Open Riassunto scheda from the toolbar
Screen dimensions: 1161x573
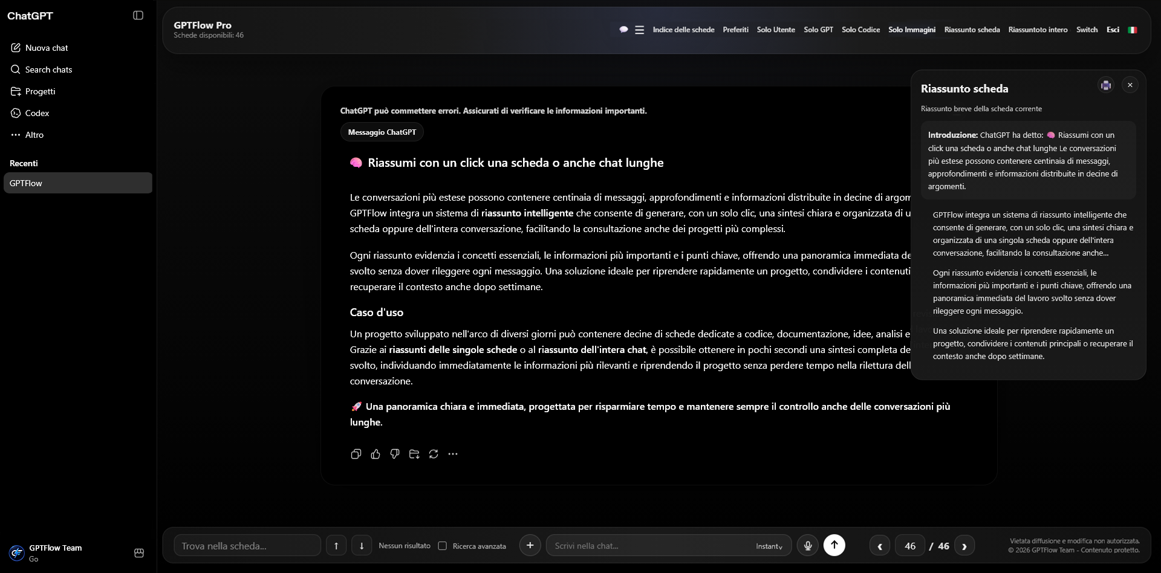point(972,30)
